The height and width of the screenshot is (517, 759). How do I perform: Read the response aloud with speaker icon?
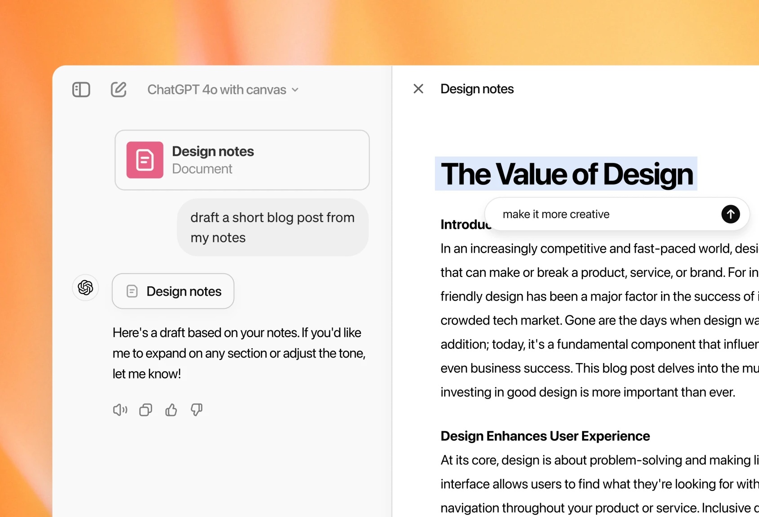(x=120, y=410)
